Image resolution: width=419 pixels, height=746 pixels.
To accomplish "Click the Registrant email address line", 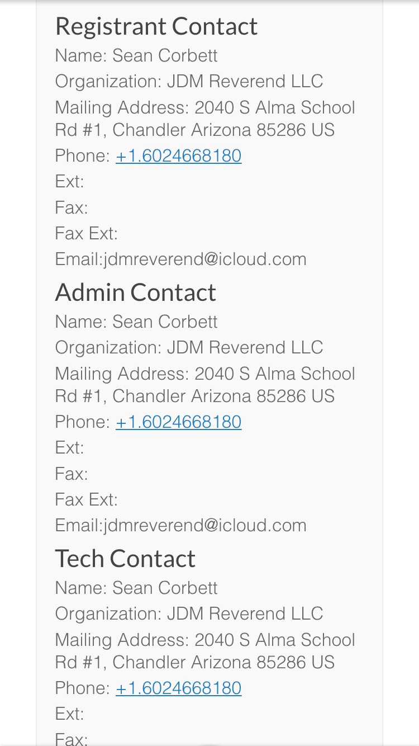I will click(180, 259).
